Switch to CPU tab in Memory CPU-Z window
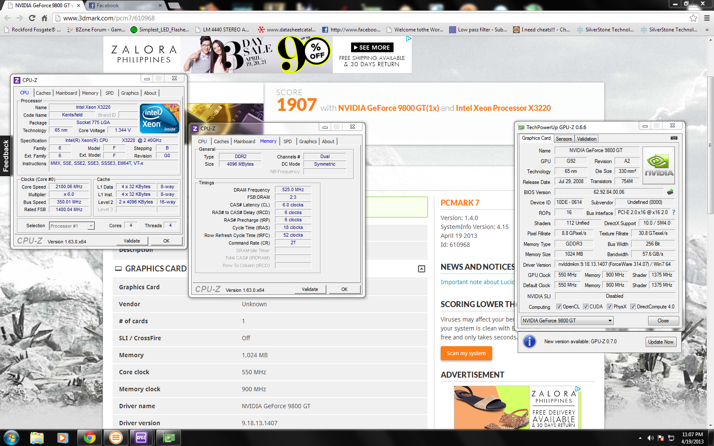This screenshot has height=446, width=714. tap(202, 141)
